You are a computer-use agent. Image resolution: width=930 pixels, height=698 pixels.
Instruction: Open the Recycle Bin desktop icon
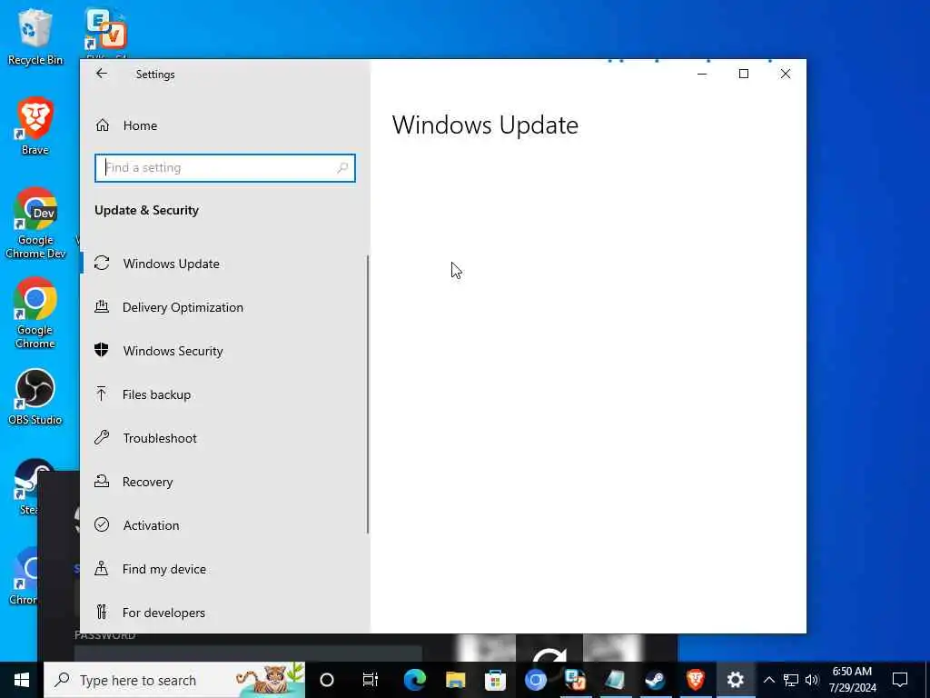(x=35, y=36)
